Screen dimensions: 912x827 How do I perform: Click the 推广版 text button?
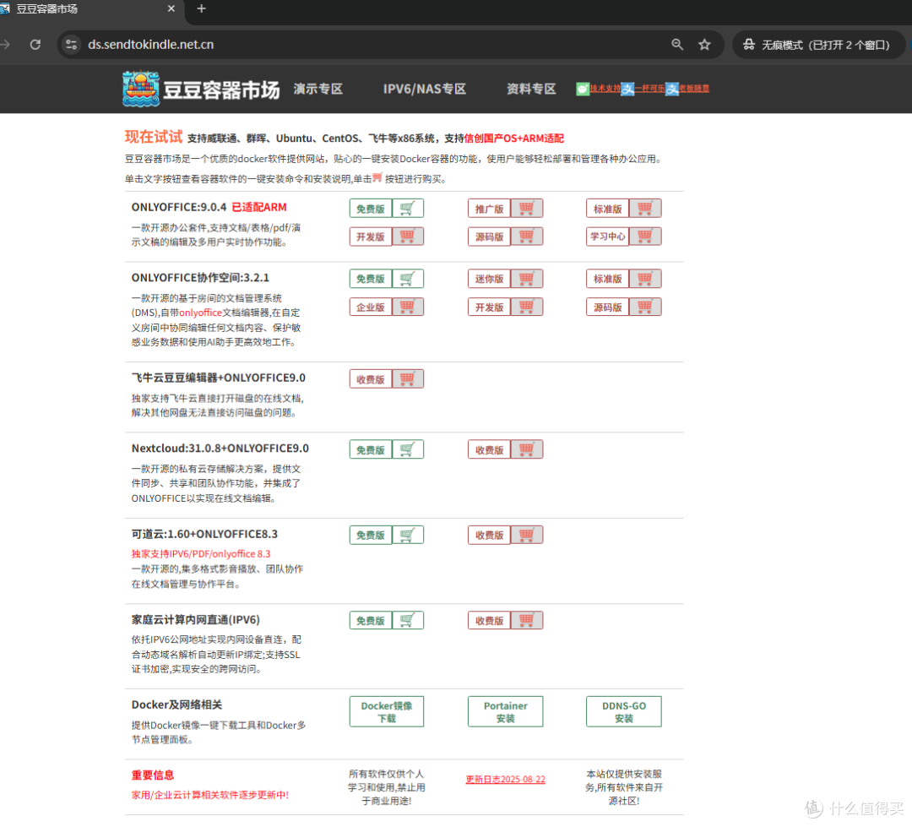489,209
